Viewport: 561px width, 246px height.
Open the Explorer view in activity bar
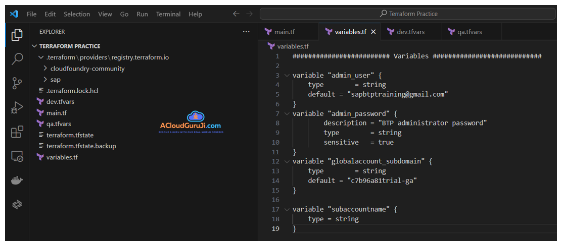click(17, 35)
